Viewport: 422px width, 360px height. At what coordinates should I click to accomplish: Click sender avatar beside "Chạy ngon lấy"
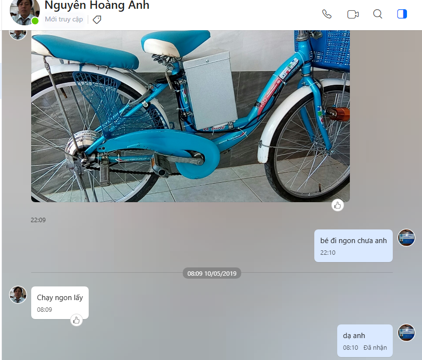[18, 295]
